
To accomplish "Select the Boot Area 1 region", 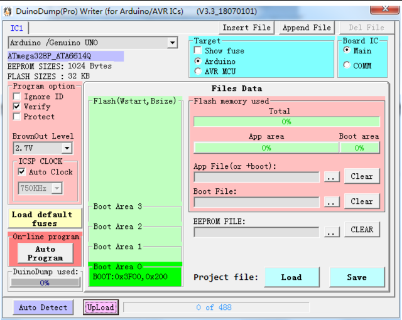I will click(x=135, y=252).
